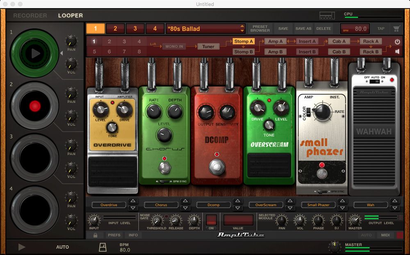
Task: Click the SAVE AS button
Action: coord(303,29)
